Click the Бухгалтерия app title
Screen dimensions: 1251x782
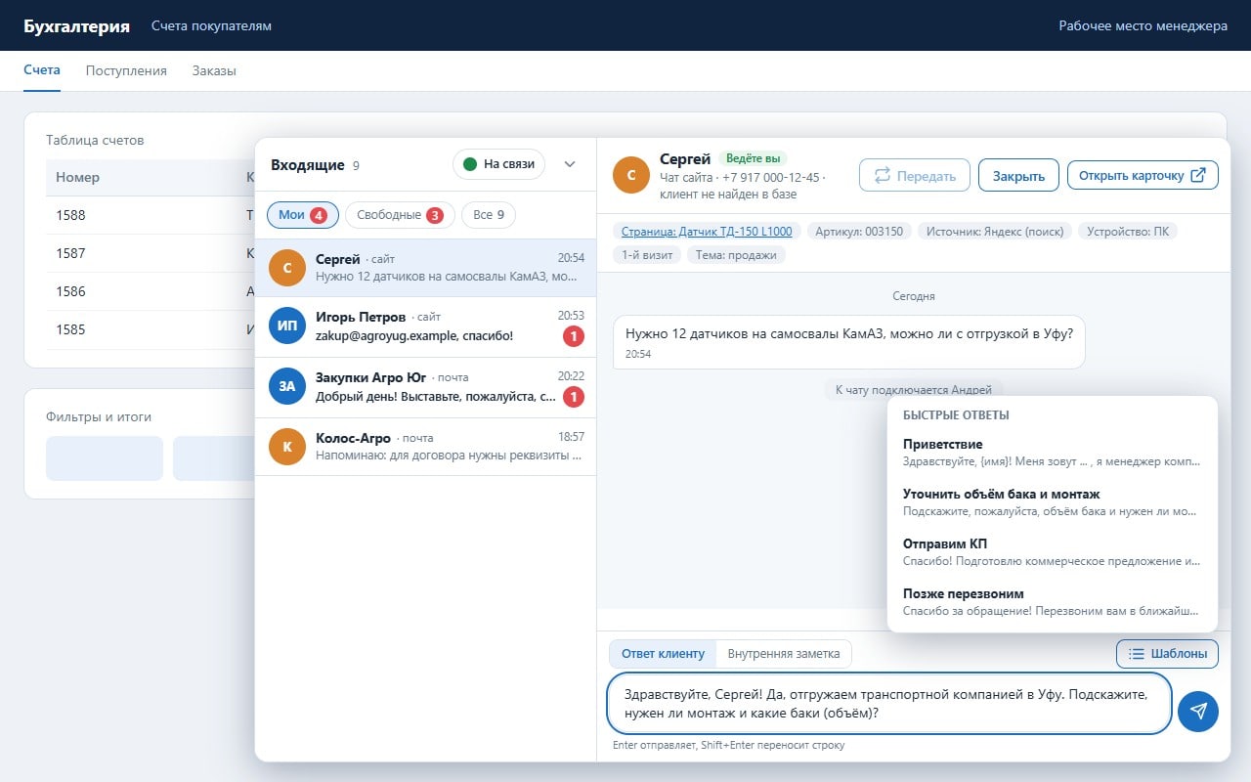click(x=76, y=26)
